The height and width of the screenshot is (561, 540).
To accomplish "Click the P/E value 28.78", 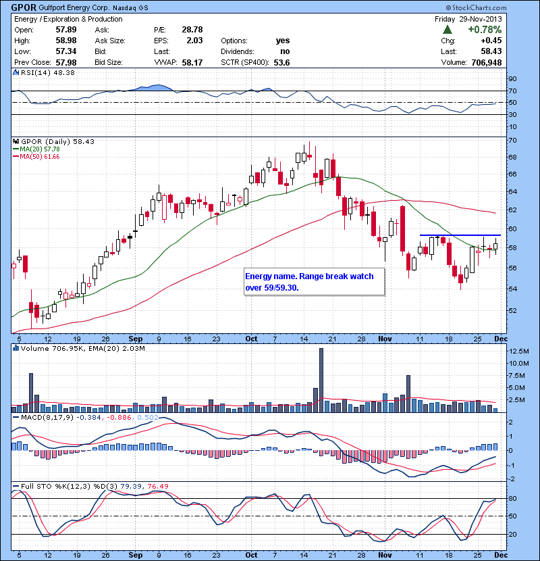I will (192, 30).
